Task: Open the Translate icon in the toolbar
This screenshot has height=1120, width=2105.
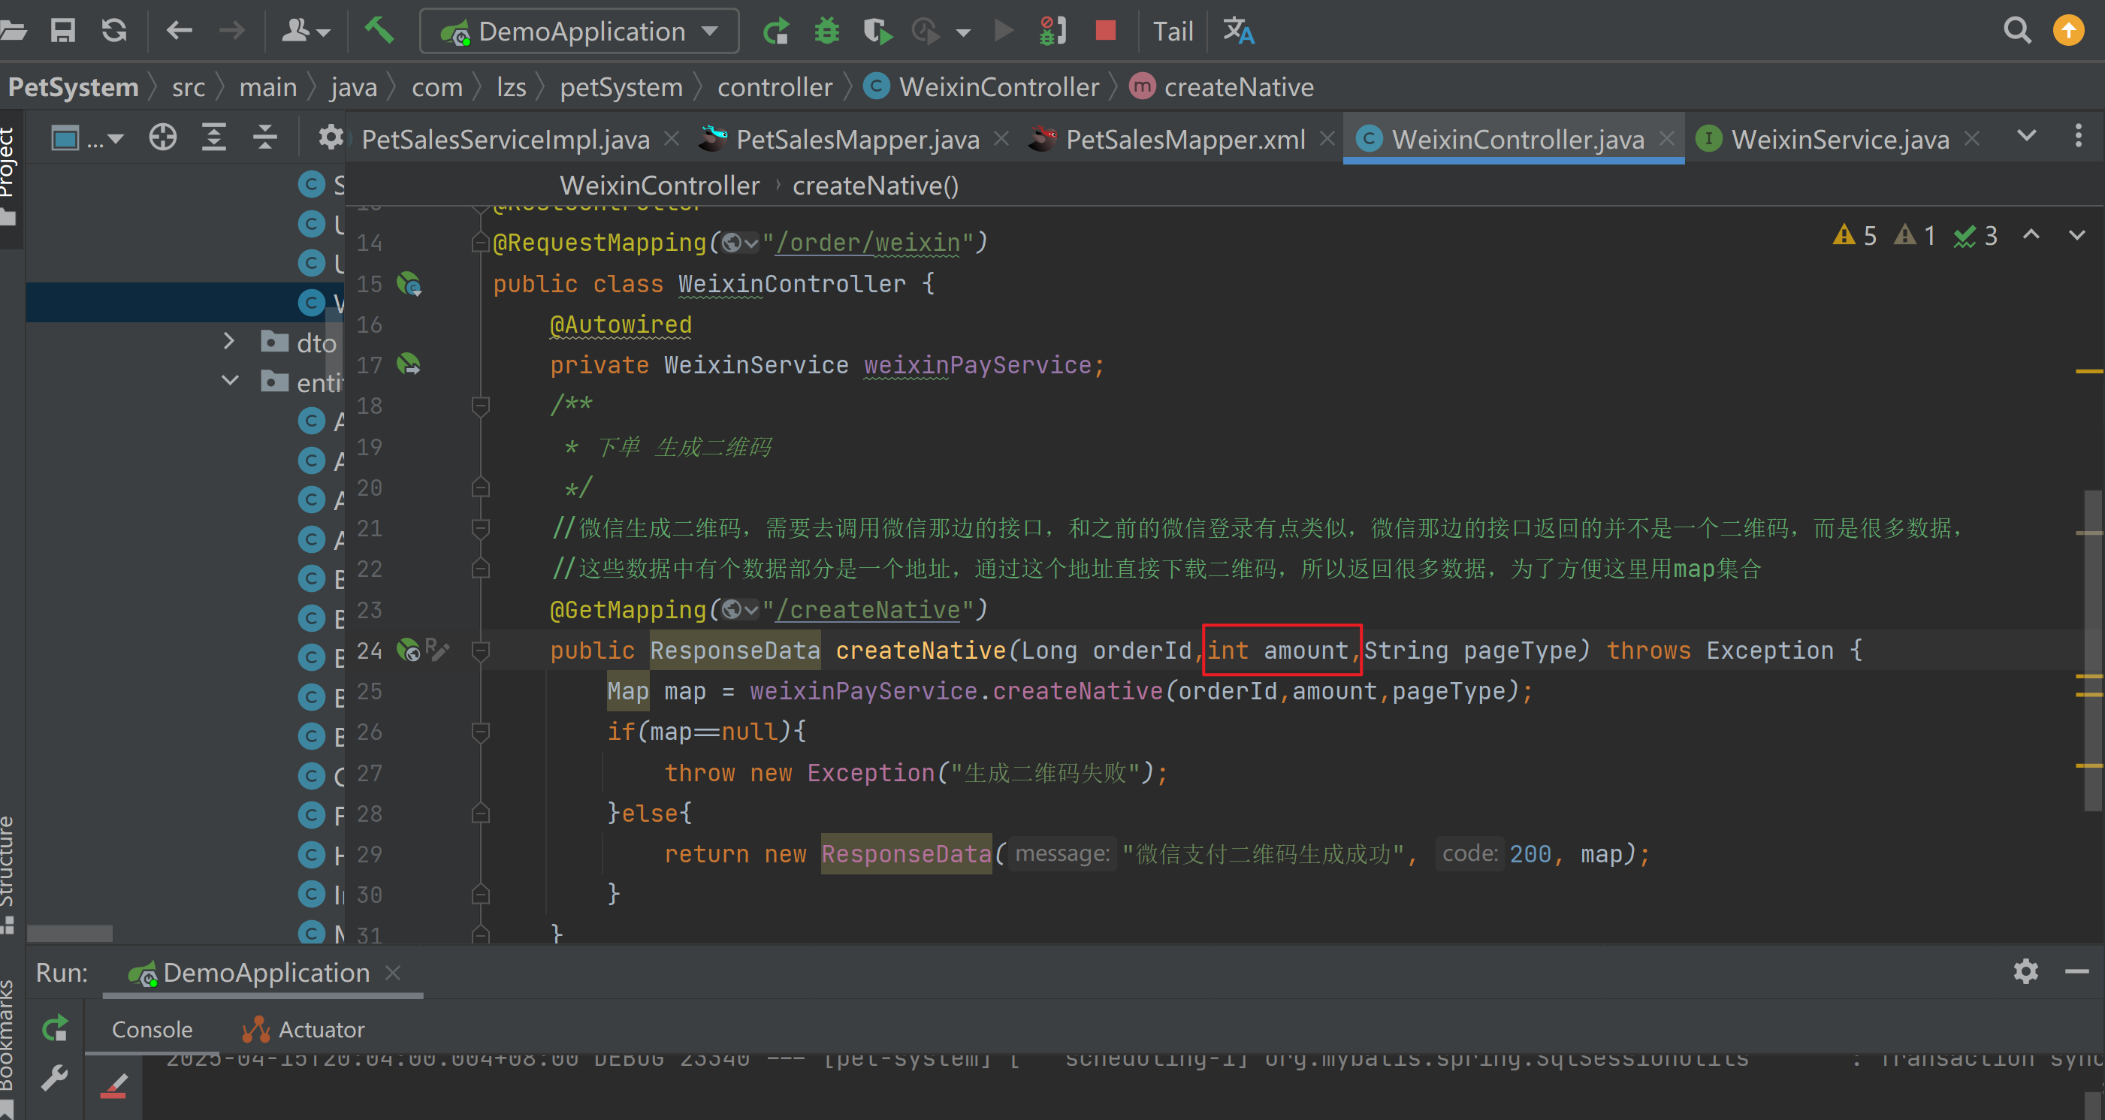Action: pos(1238,31)
